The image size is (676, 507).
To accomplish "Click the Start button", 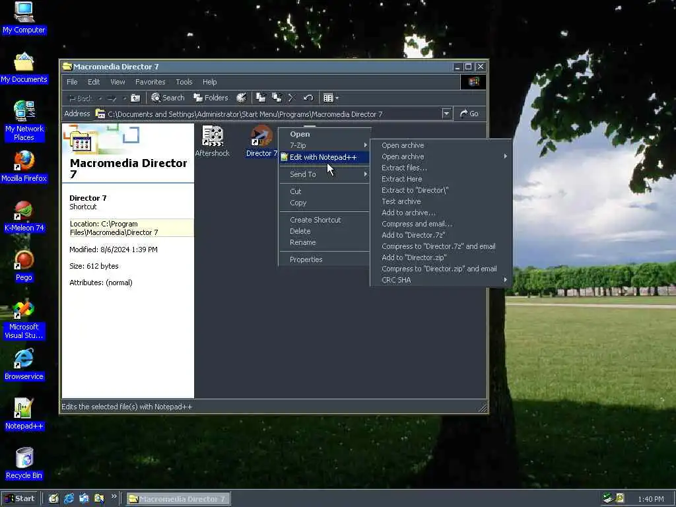I will pos(20,498).
